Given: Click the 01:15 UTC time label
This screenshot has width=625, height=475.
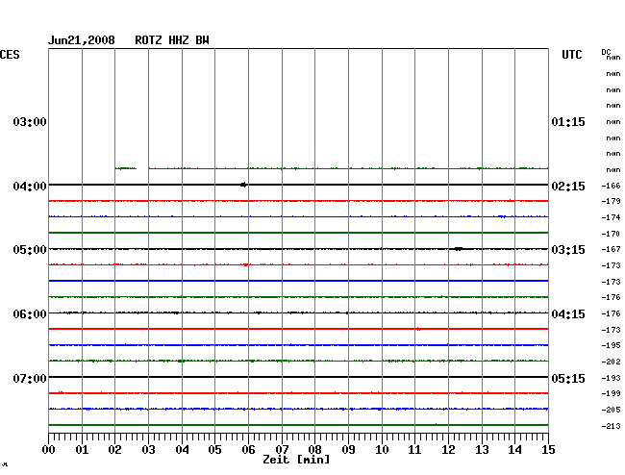Looking at the screenshot, I should 568,122.
